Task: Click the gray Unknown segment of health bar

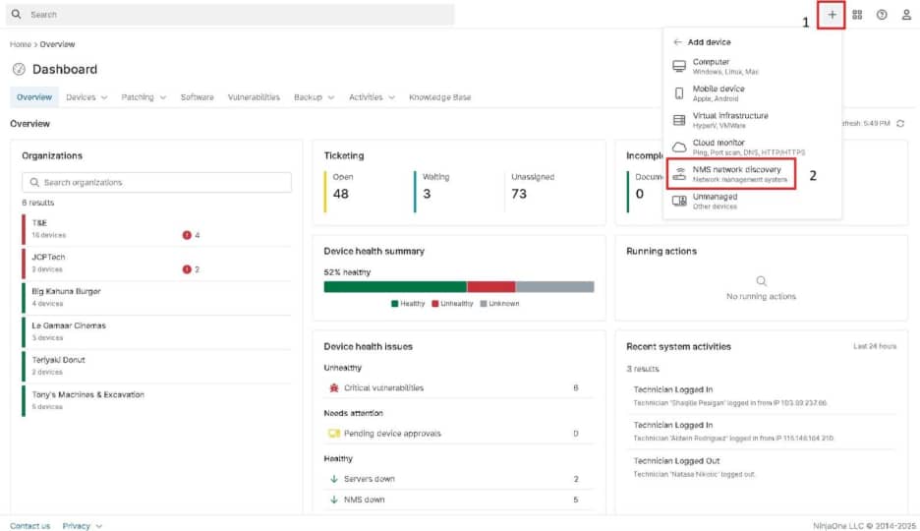Action: (555, 287)
